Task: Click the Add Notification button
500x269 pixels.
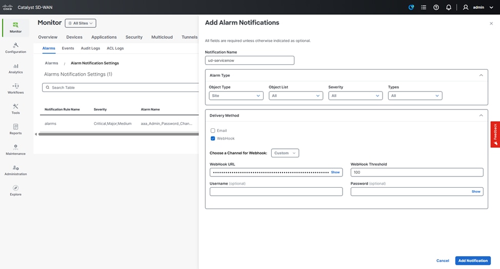Action: (x=472, y=260)
